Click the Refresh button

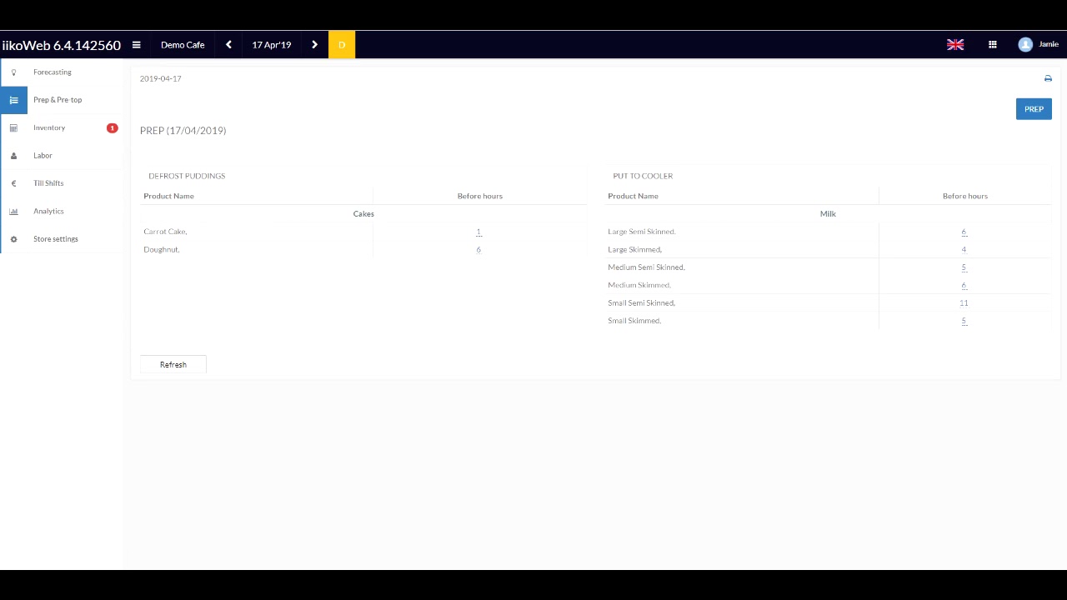pos(173,365)
